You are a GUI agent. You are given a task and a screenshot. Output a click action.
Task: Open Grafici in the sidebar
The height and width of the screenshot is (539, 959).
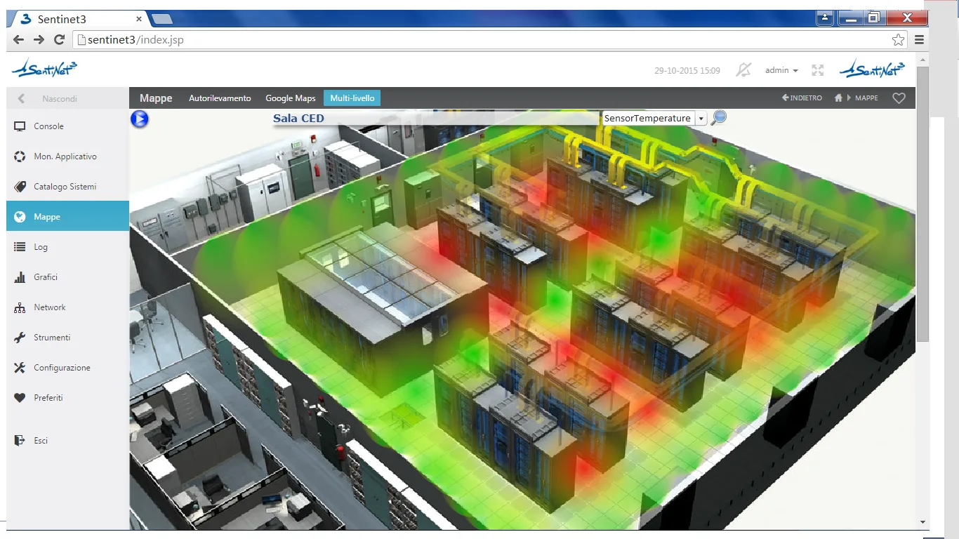pyautogui.click(x=67, y=277)
